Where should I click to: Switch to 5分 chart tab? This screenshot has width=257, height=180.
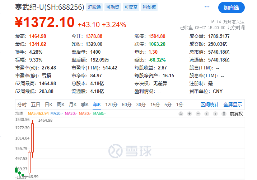point(168,104)
